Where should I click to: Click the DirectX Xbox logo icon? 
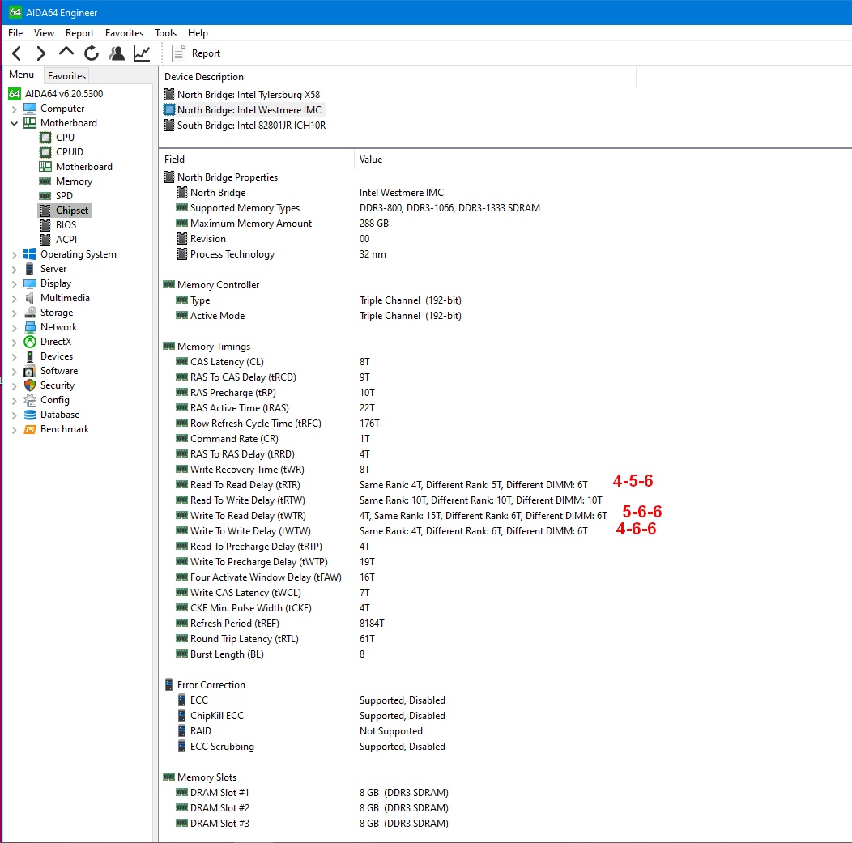[x=30, y=342]
